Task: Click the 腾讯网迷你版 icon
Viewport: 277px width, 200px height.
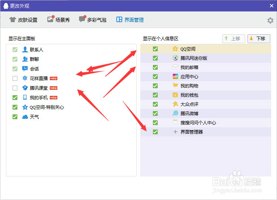Action: (175, 58)
